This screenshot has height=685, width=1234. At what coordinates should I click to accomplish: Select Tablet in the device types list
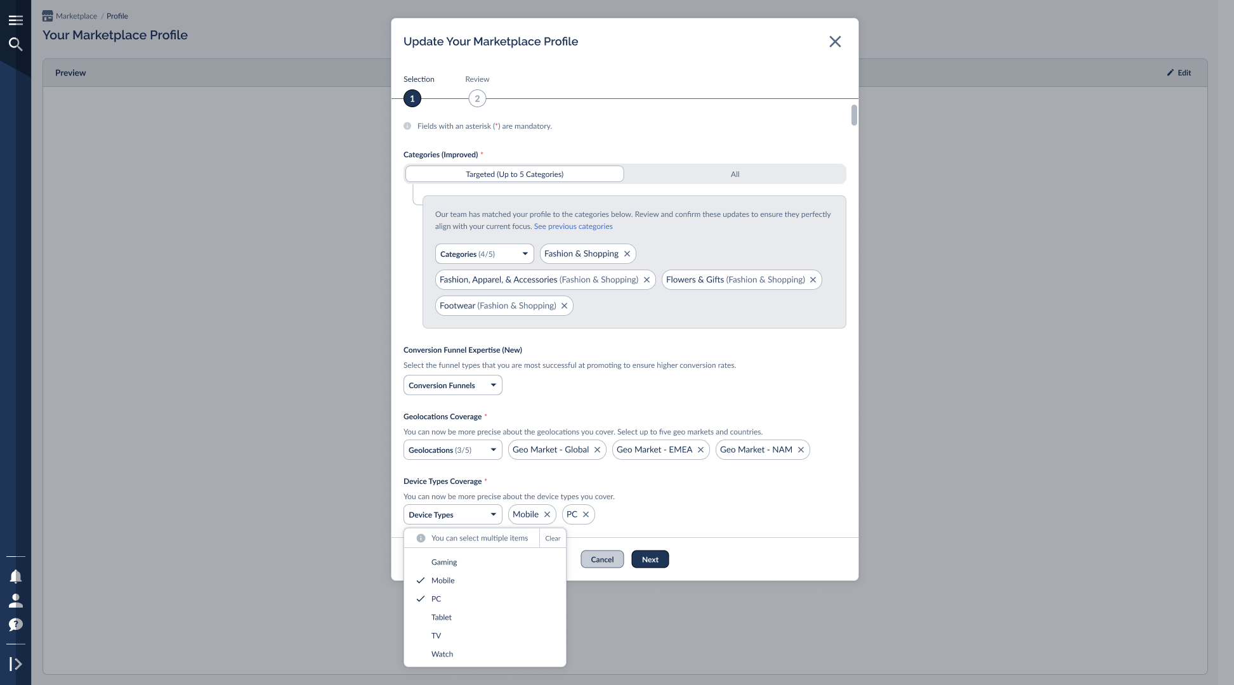point(441,616)
